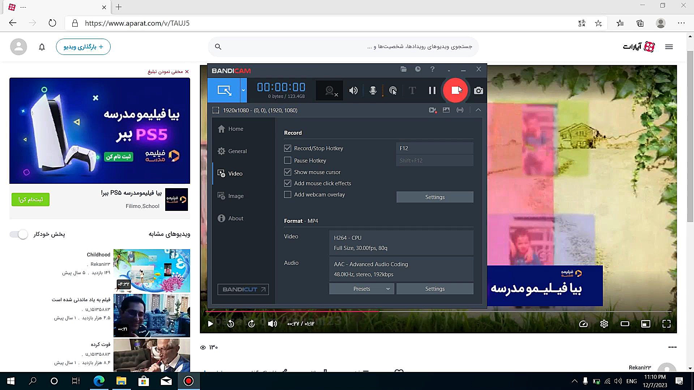Screen dimensions: 694x390
Task: Click mouse click effect cursor icon
Action: [393, 91]
